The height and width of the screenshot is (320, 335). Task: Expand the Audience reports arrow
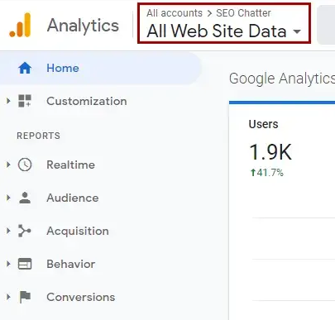point(8,198)
